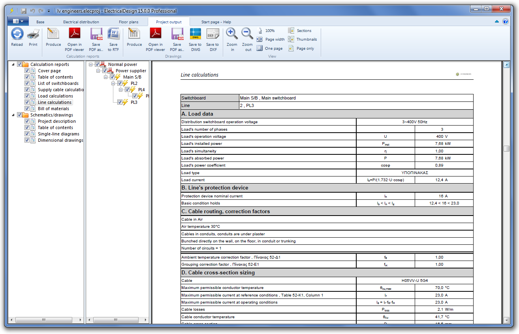Toggle the Bill of materials checkbox
The width and height of the screenshot is (519, 334).
[27, 109]
